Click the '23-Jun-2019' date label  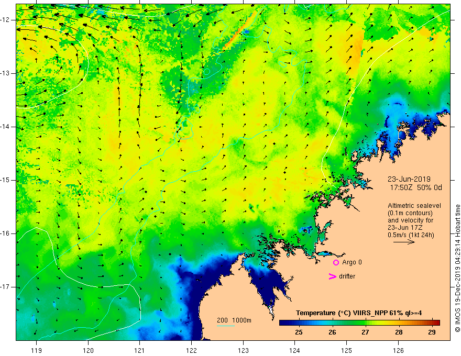pyautogui.click(x=409, y=179)
